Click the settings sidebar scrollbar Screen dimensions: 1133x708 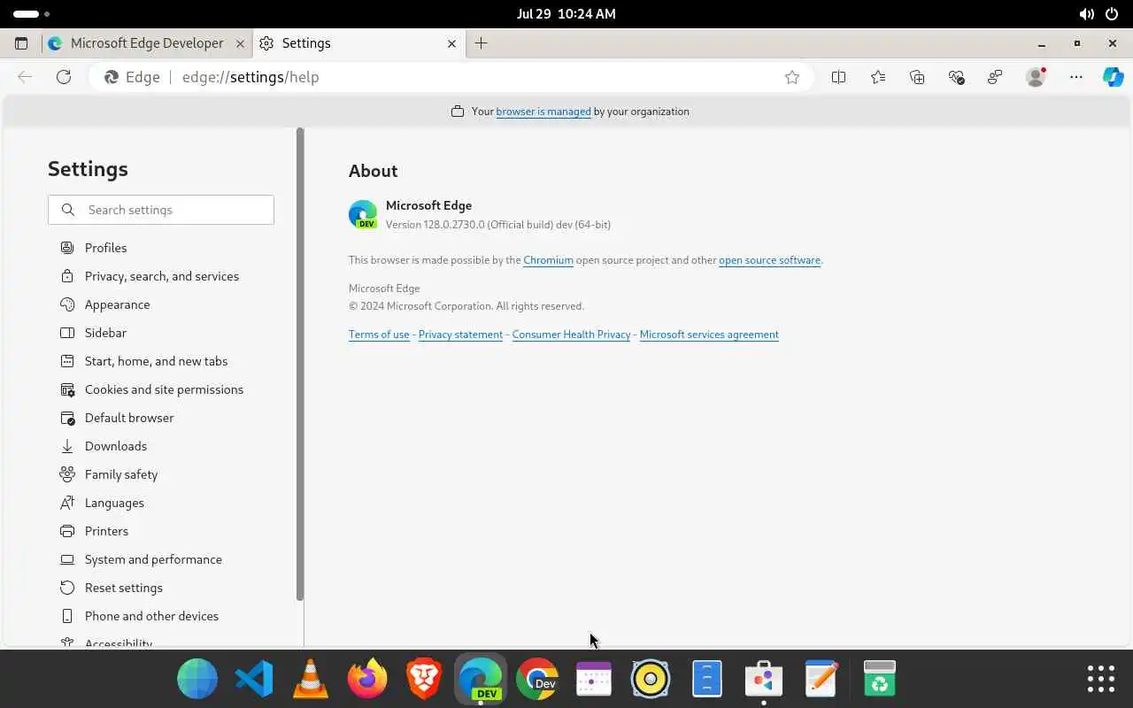300,365
